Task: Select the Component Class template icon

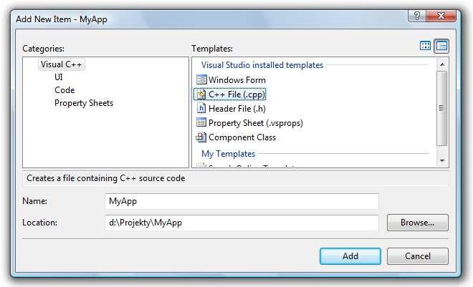Action: (x=201, y=137)
